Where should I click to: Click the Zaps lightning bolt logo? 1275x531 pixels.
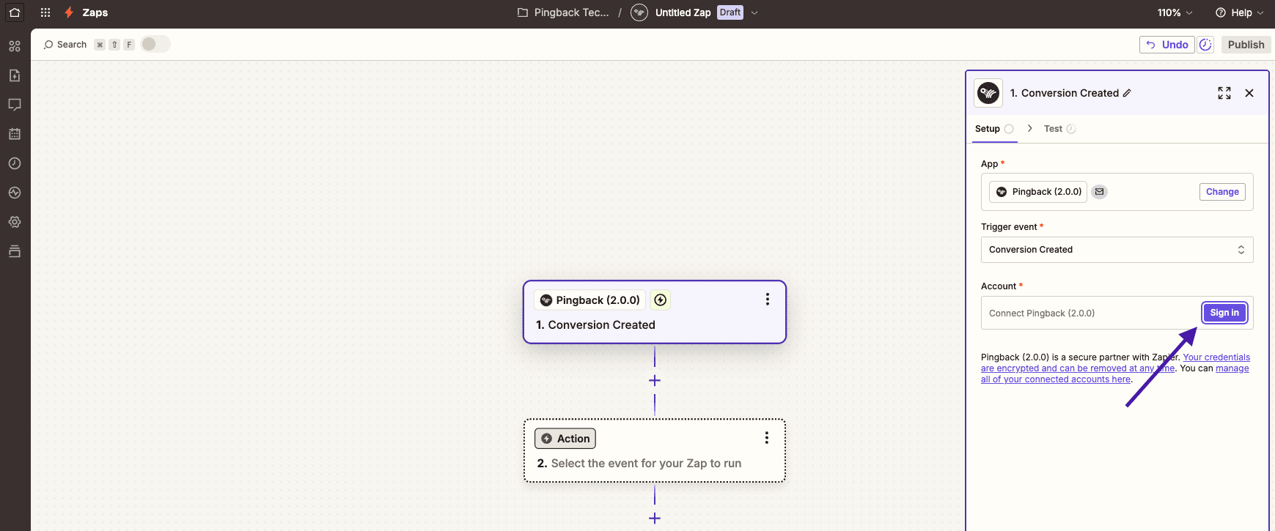(x=69, y=12)
